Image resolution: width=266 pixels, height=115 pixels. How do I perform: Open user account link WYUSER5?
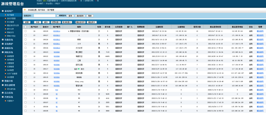(x=57, y=69)
